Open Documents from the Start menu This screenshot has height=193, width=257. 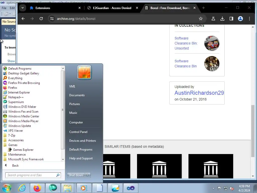click(x=77, y=95)
